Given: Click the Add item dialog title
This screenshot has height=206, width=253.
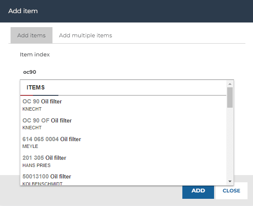Looking at the screenshot, I should (23, 11).
